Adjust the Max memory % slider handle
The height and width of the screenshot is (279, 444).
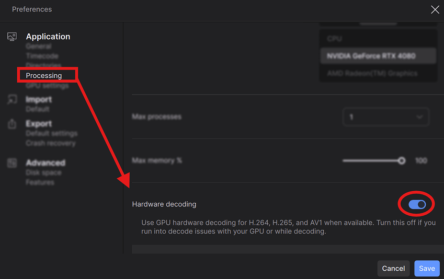[x=401, y=161]
